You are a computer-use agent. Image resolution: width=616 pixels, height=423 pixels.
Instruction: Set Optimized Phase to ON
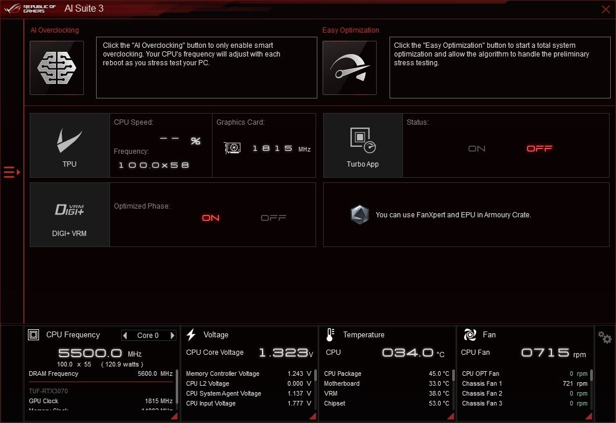[211, 218]
